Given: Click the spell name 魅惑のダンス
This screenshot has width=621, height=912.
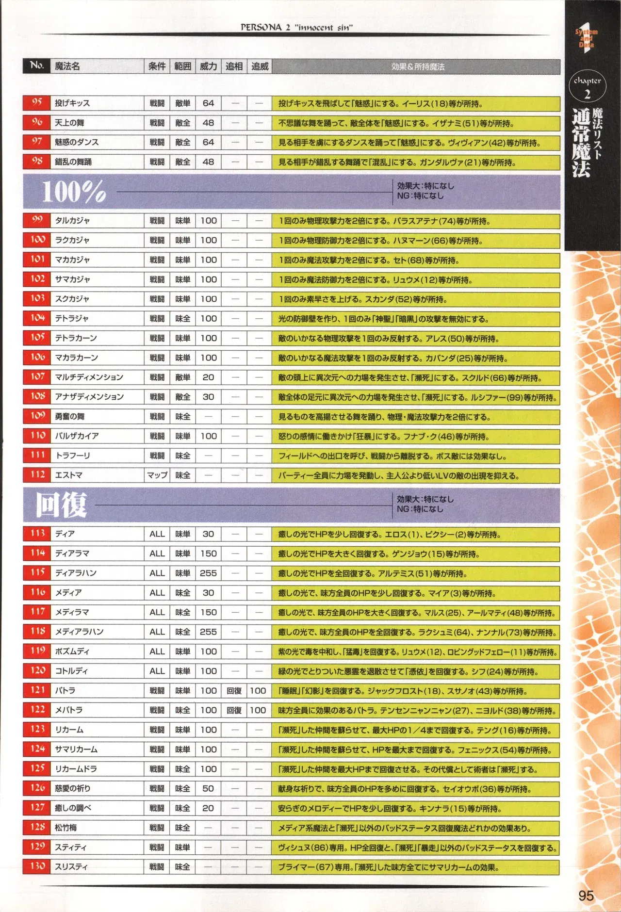Looking at the screenshot, I should [77, 142].
